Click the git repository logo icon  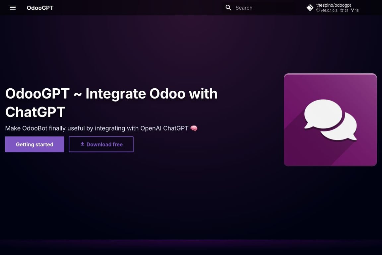point(310,8)
